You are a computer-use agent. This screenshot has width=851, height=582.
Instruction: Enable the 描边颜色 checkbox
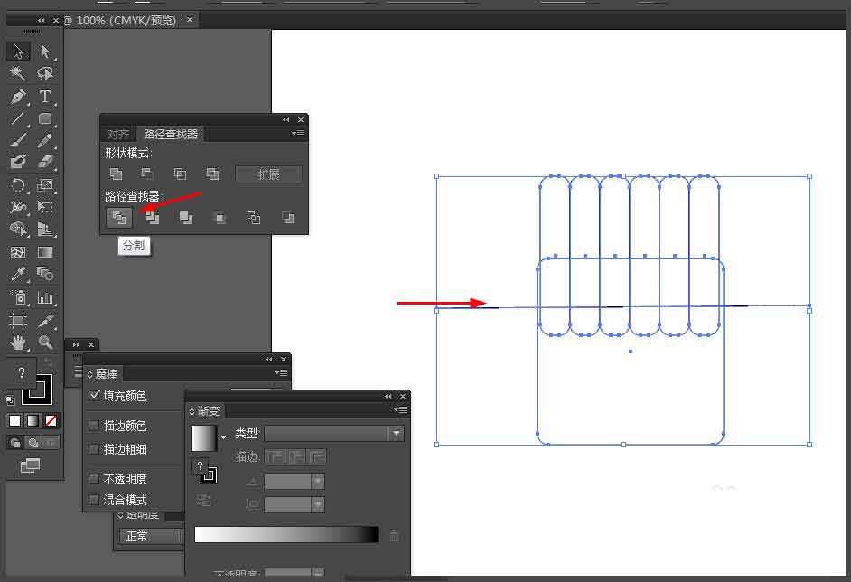click(94, 425)
